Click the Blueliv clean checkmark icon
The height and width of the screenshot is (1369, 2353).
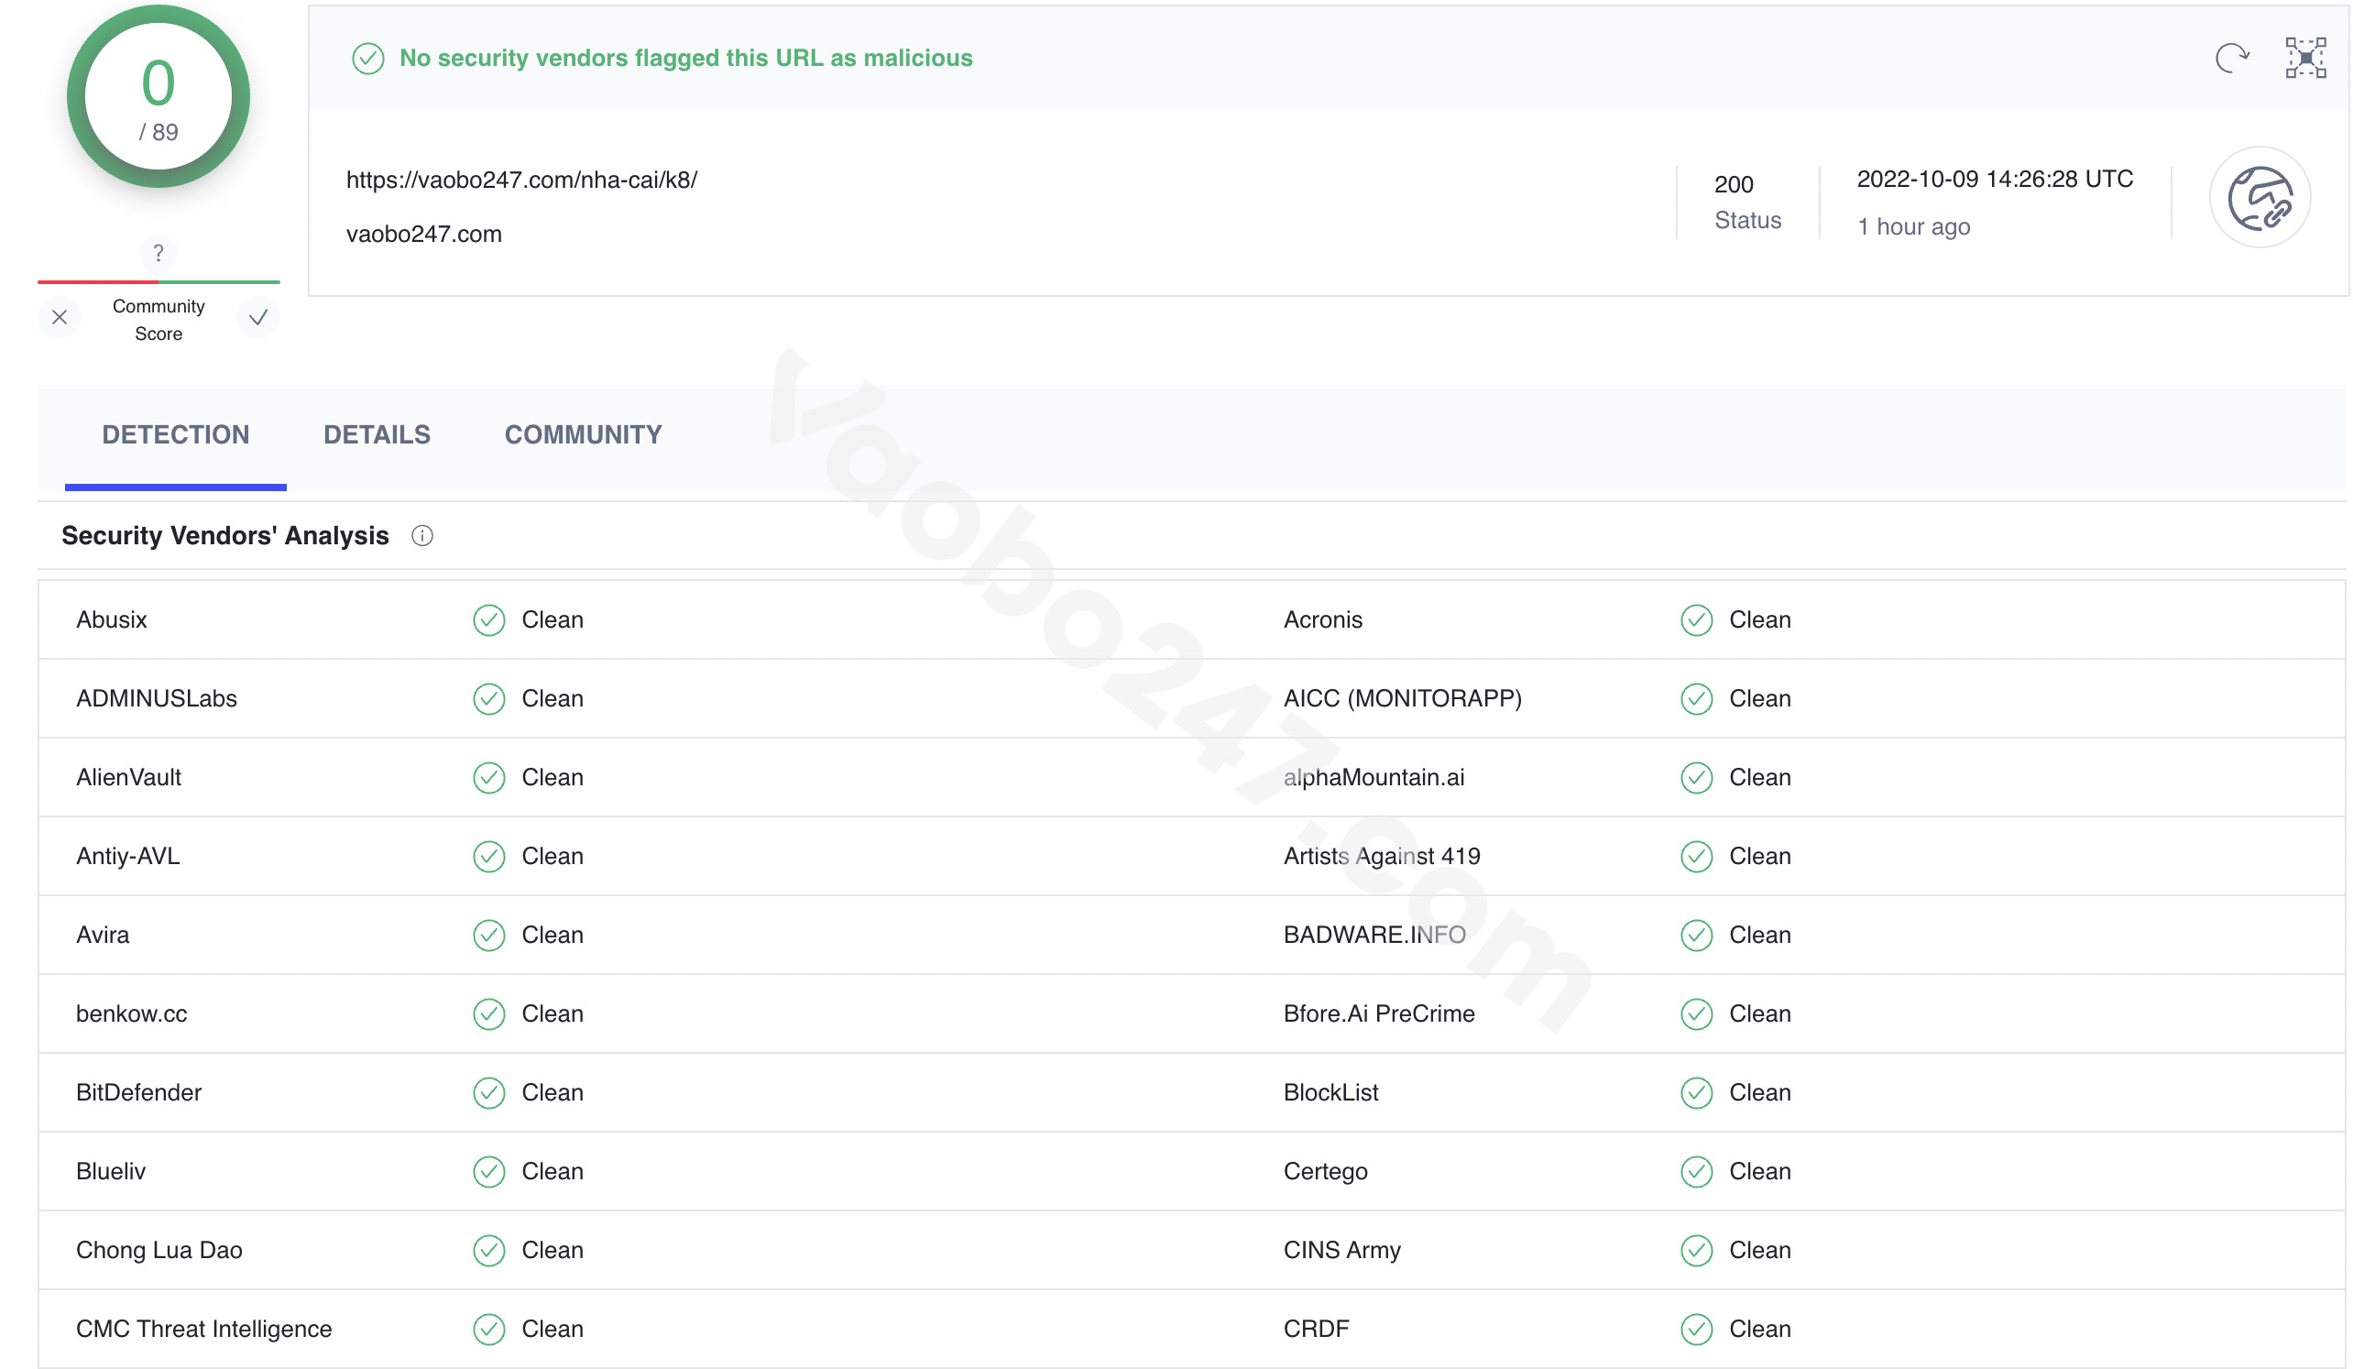[x=489, y=1172]
